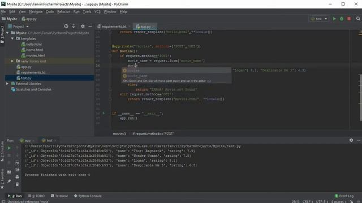
Task: Open the Window menu
Action: (x=110, y=11)
